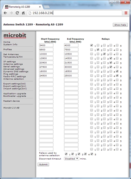Minimize the browser window

point(112,2)
